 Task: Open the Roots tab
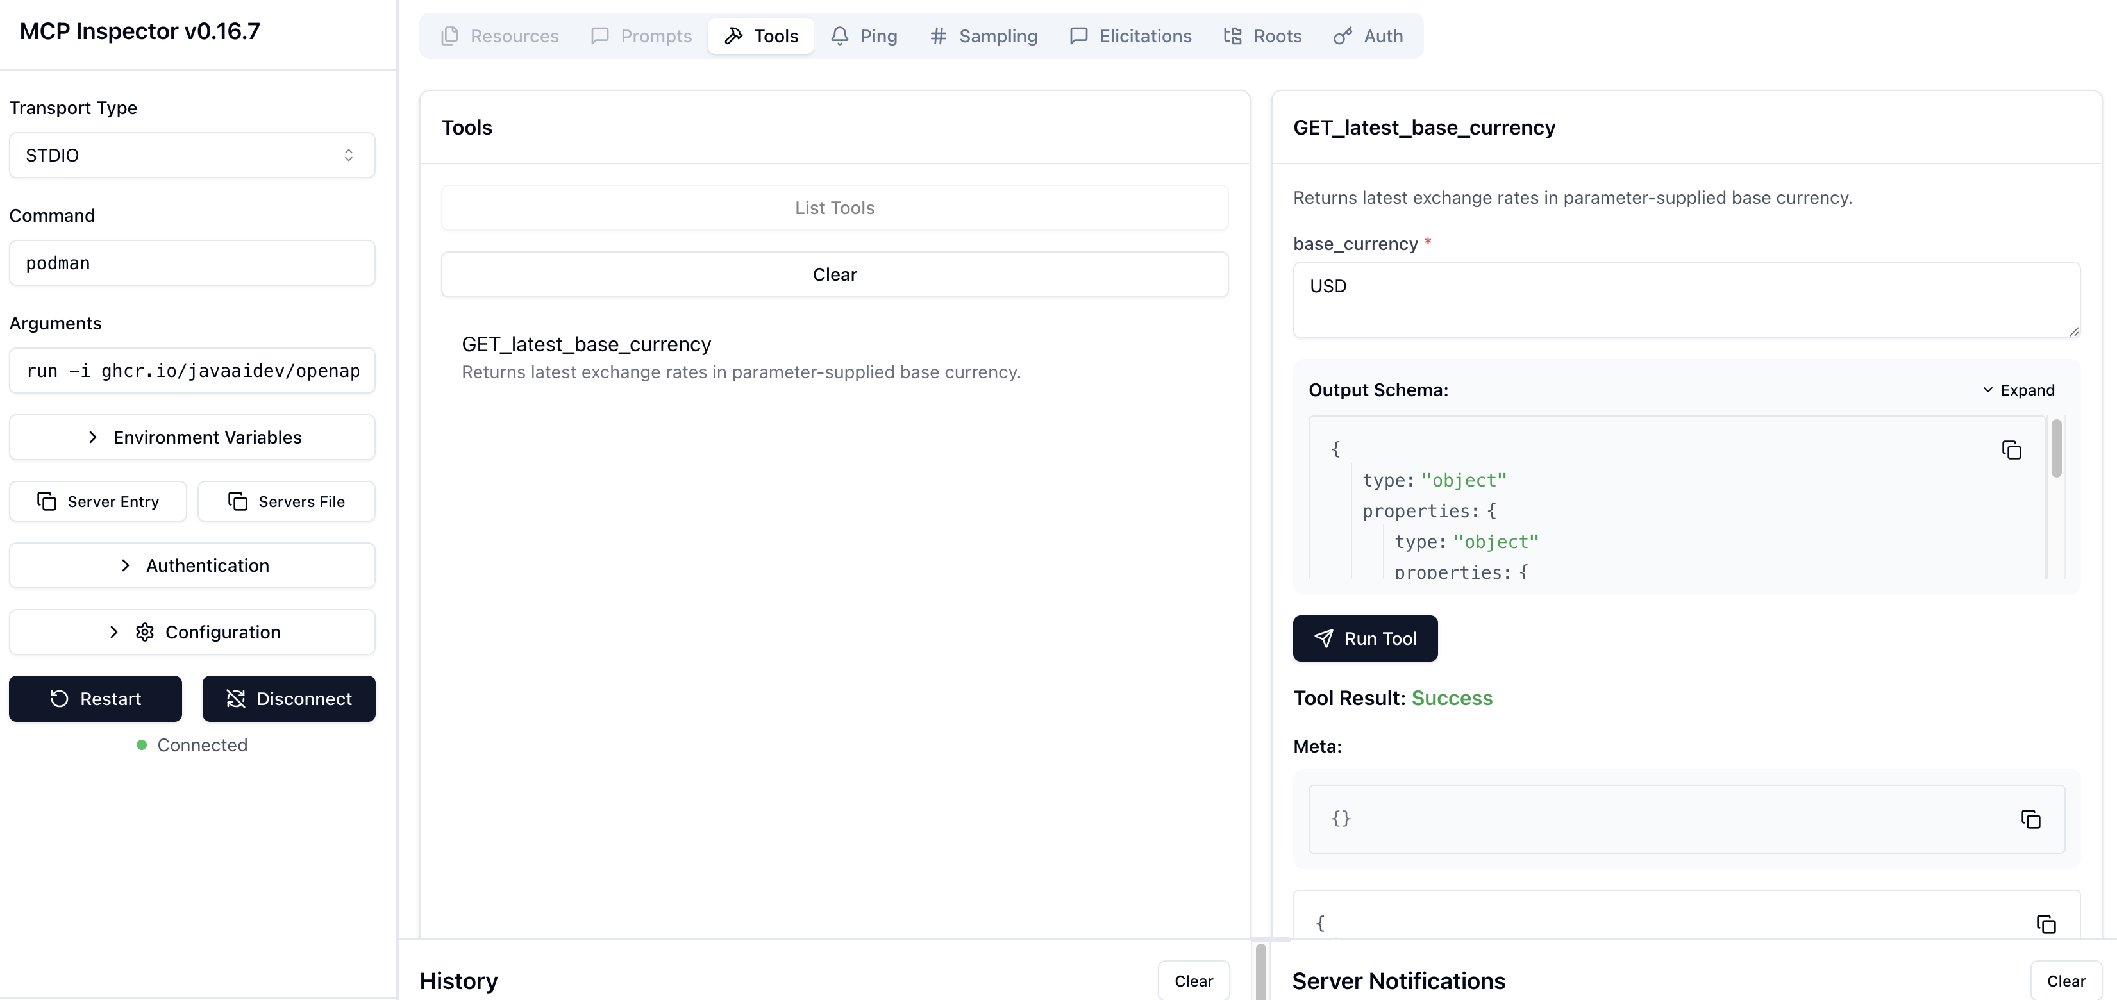(1262, 36)
